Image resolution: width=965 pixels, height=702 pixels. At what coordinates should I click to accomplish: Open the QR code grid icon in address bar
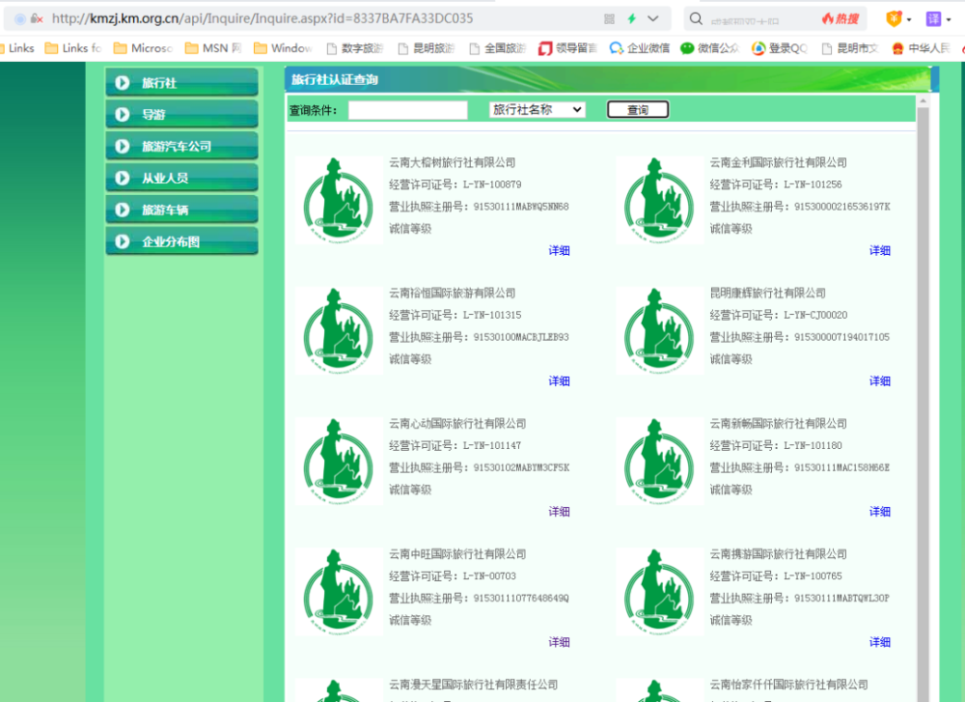609,19
